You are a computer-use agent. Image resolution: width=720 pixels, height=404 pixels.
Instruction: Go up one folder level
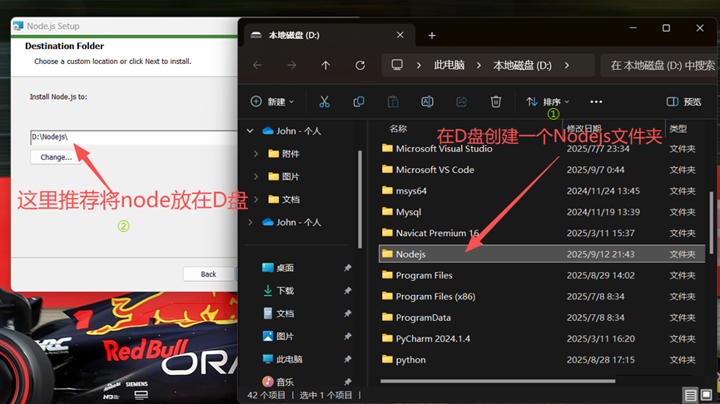tap(325, 65)
